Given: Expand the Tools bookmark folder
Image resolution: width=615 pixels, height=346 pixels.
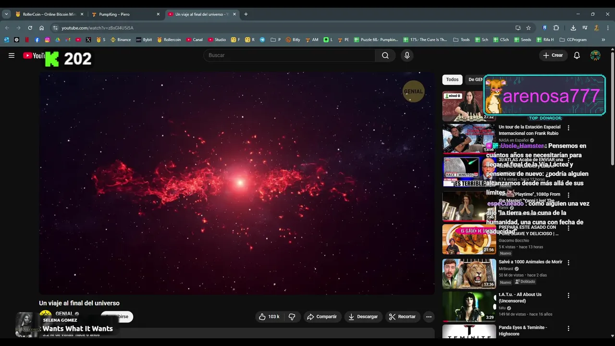Looking at the screenshot, I should tap(461, 40).
